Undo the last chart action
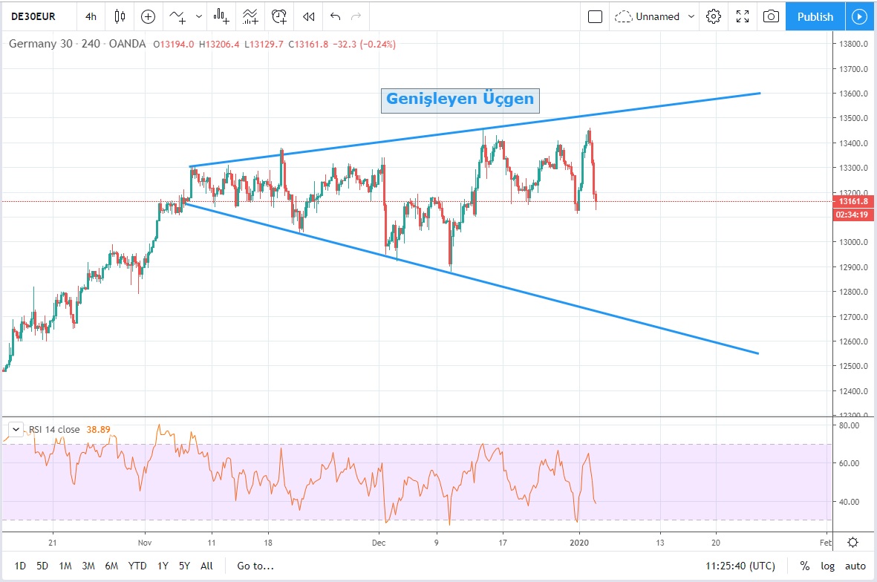This screenshot has height=582, width=877. point(335,17)
